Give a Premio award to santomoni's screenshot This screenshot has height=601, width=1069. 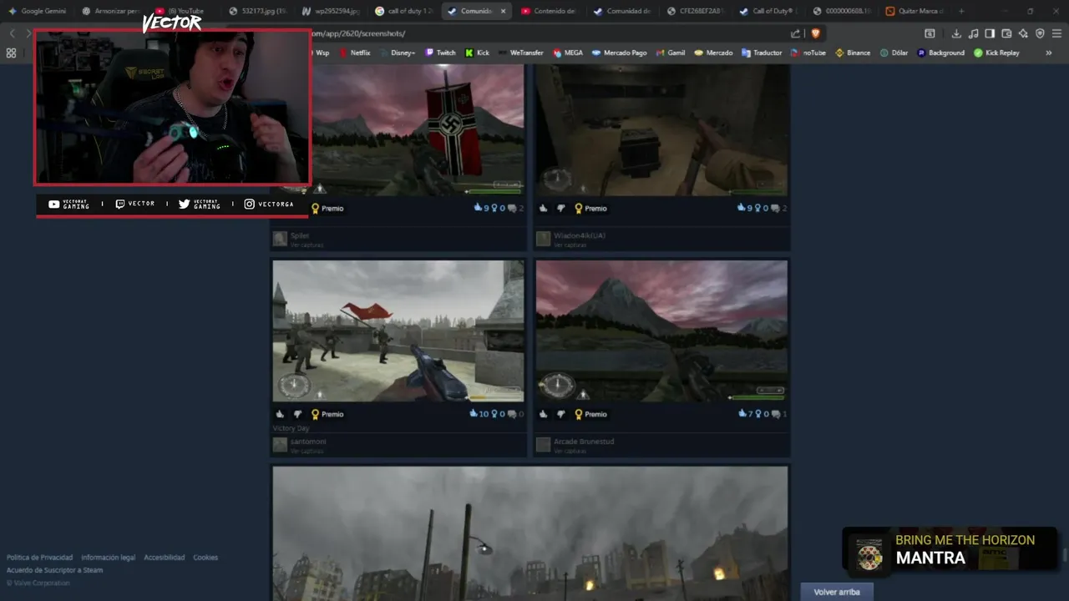(x=327, y=414)
